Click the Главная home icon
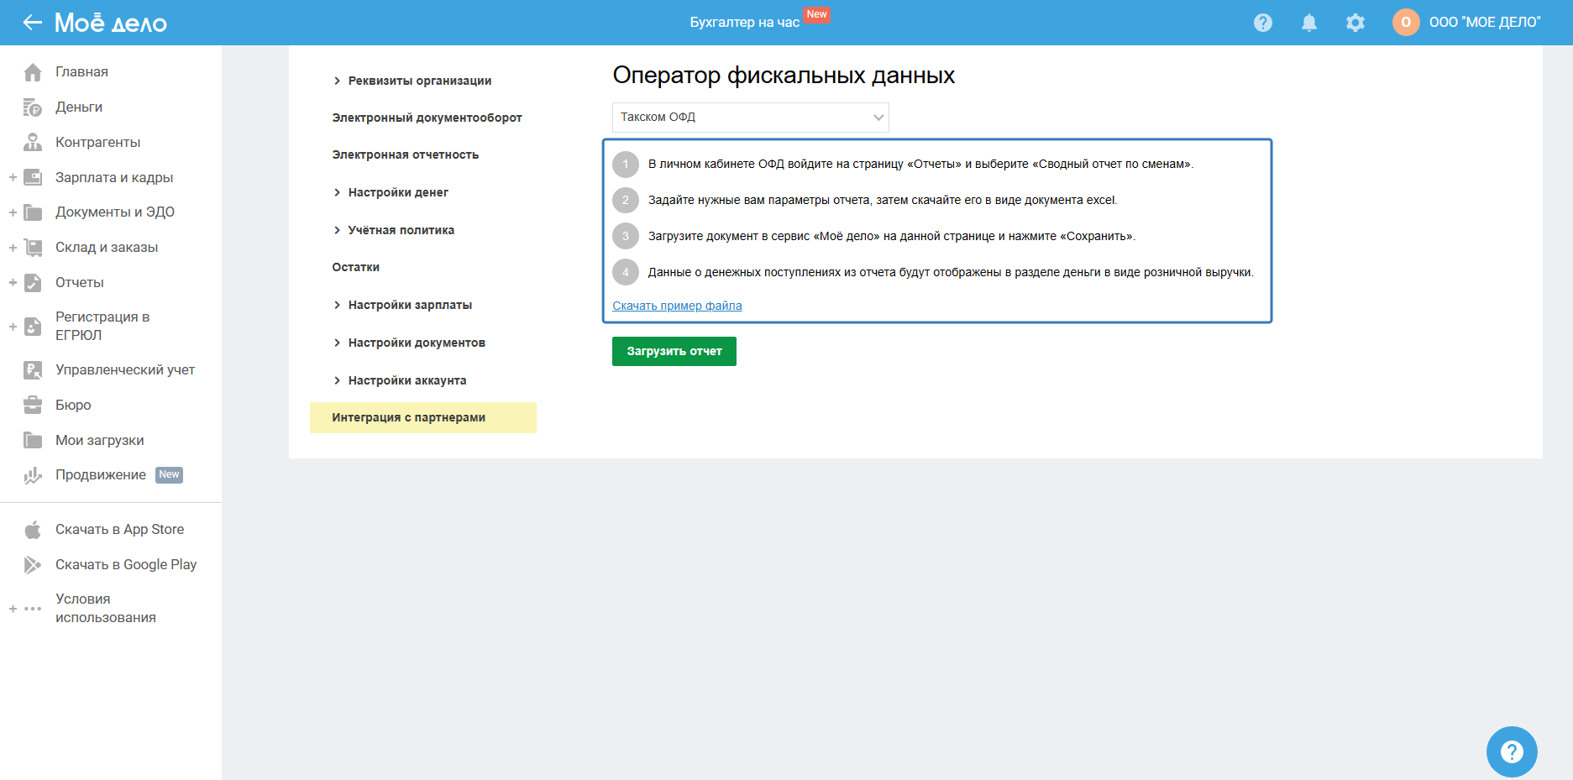This screenshot has width=1573, height=780. [x=33, y=72]
